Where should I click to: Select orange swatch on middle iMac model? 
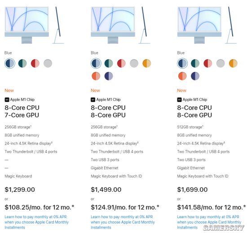pyautogui.click(x=96, y=76)
